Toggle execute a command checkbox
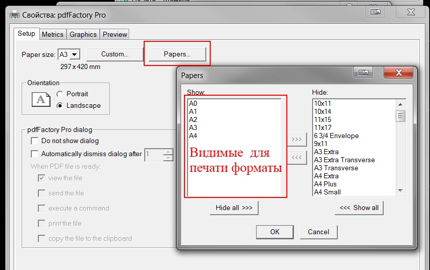 [x=41, y=209]
